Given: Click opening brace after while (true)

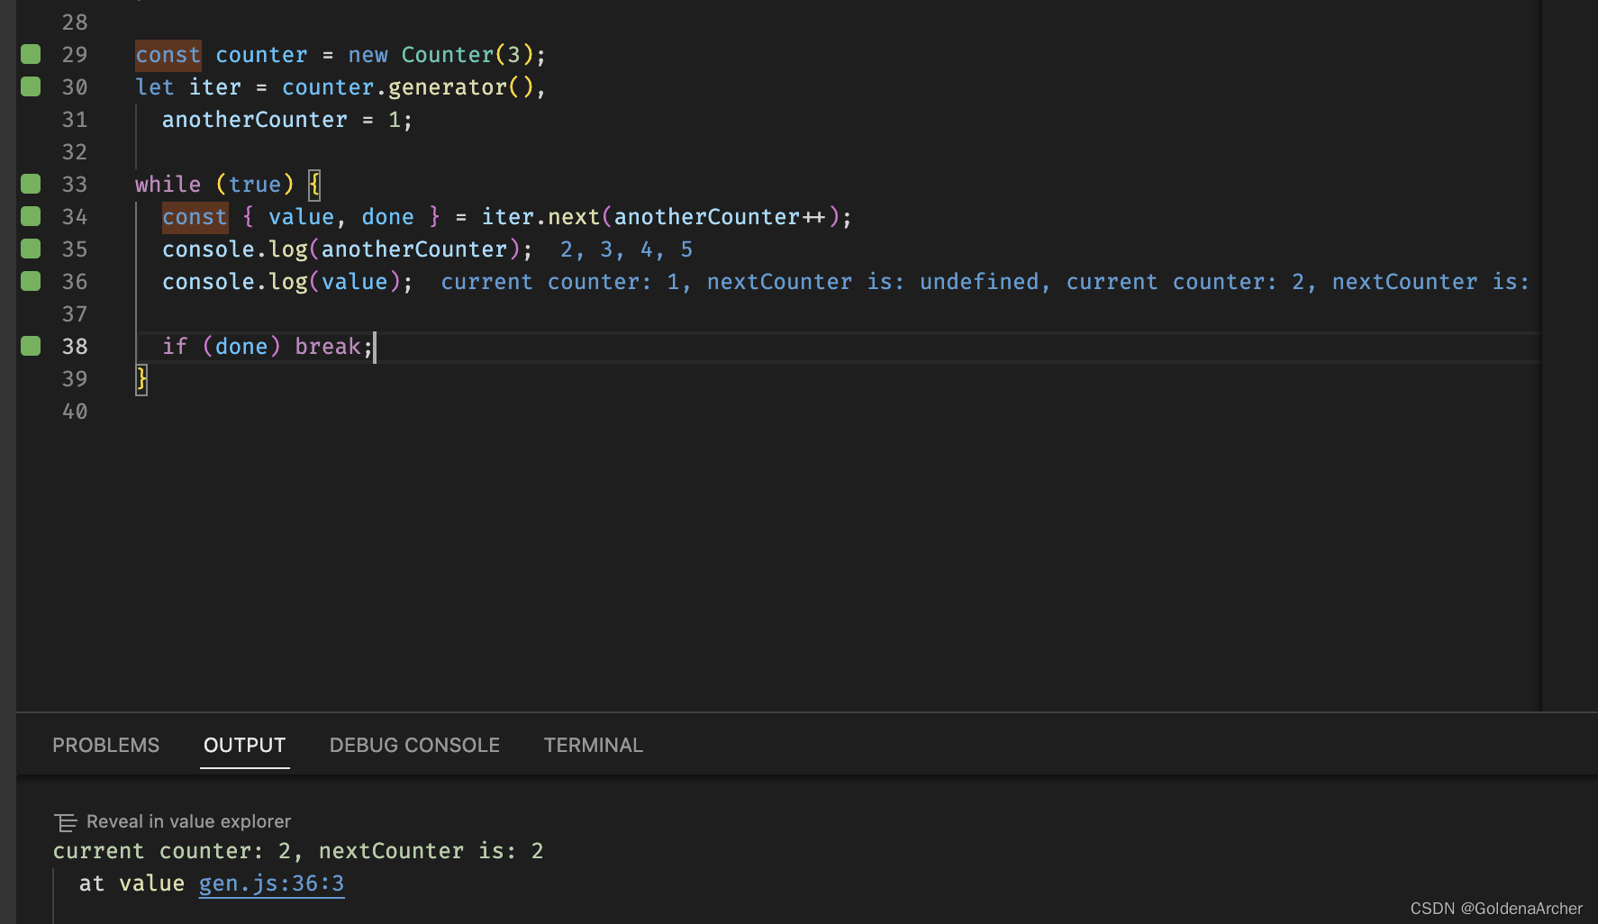Looking at the screenshot, I should tap(314, 185).
